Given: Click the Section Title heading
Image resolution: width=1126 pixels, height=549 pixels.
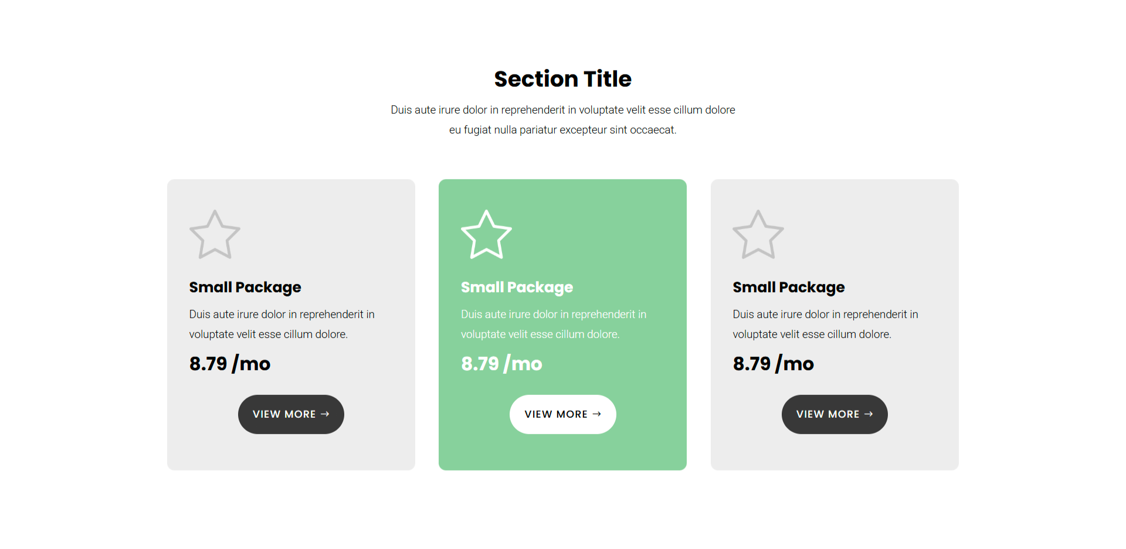Looking at the screenshot, I should coord(563,79).
